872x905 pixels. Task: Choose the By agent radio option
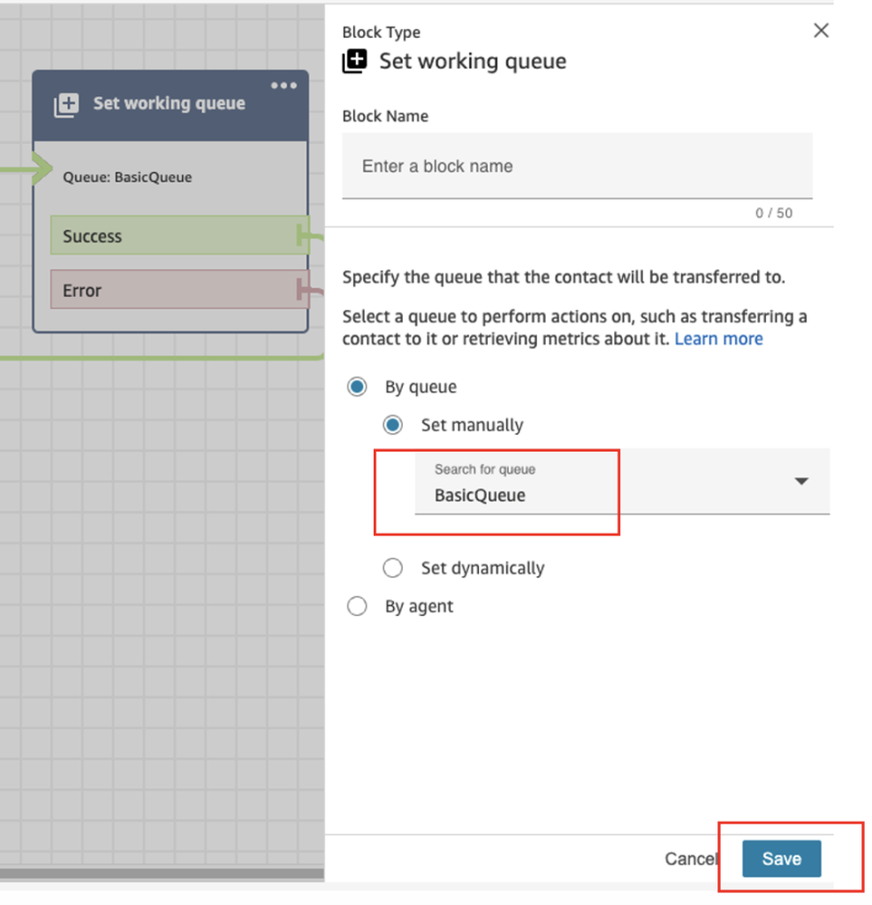click(x=357, y=606)
